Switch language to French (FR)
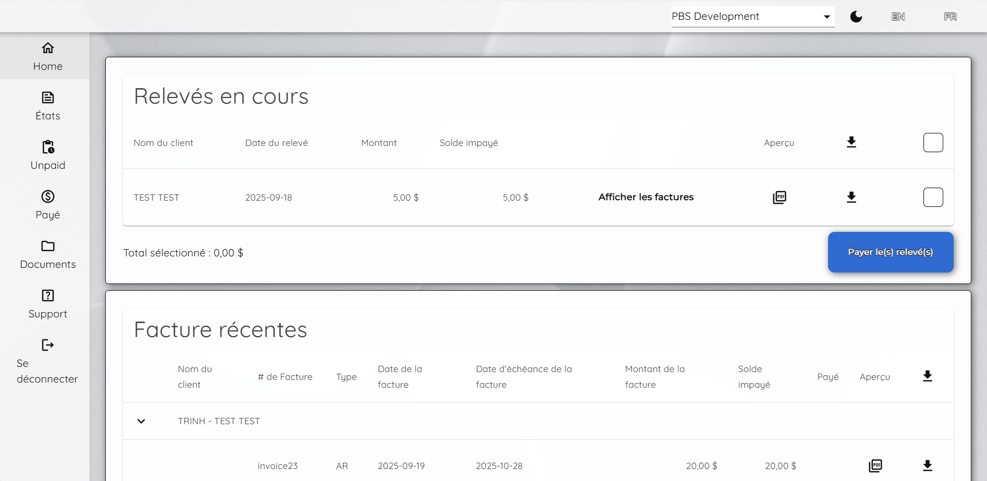 950,17
